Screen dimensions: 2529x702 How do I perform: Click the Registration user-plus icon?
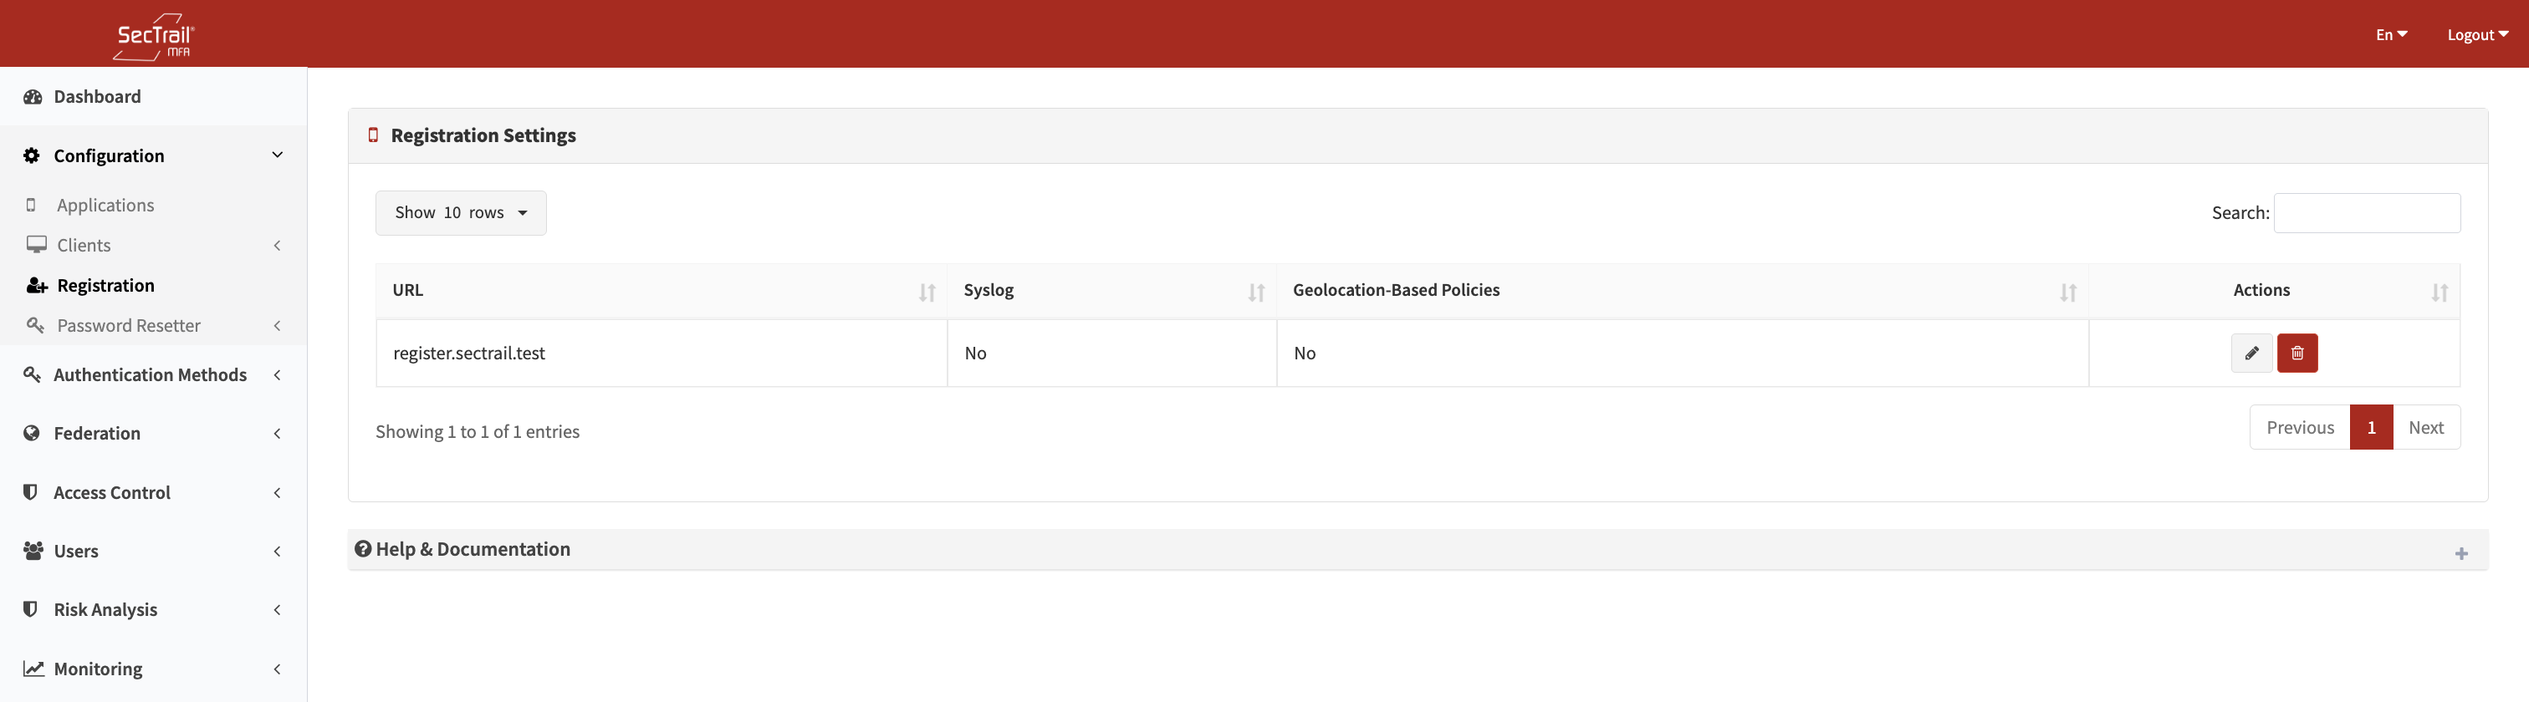(38, 285)
